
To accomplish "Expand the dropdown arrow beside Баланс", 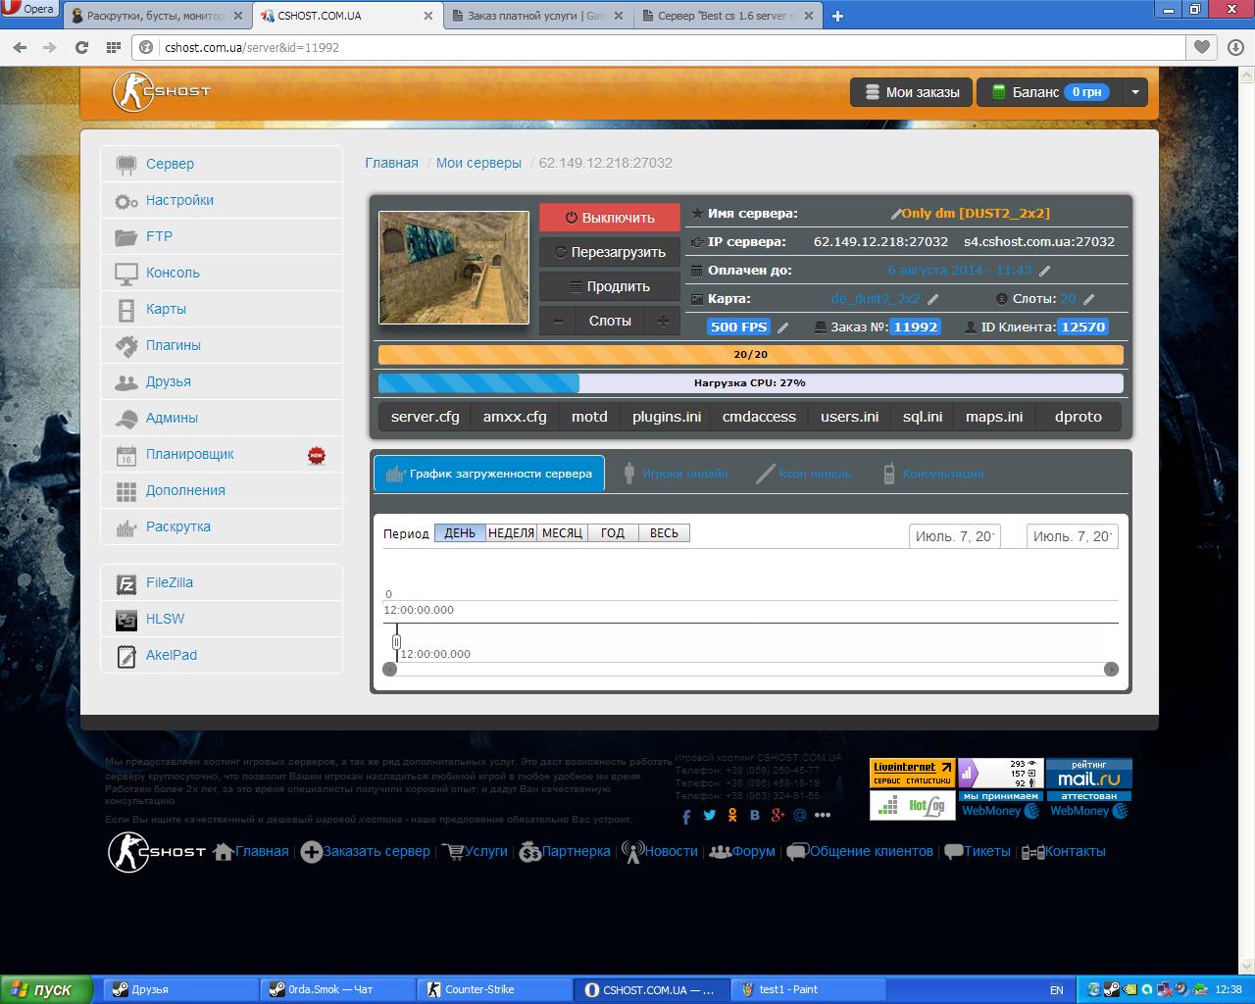I will point(1134,92).
